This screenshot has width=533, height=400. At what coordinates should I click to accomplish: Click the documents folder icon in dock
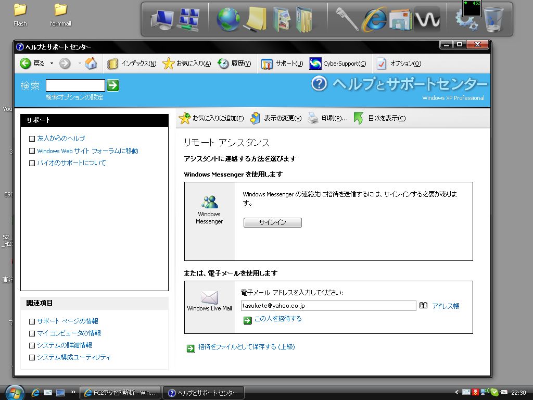click(x=303, y=20)
